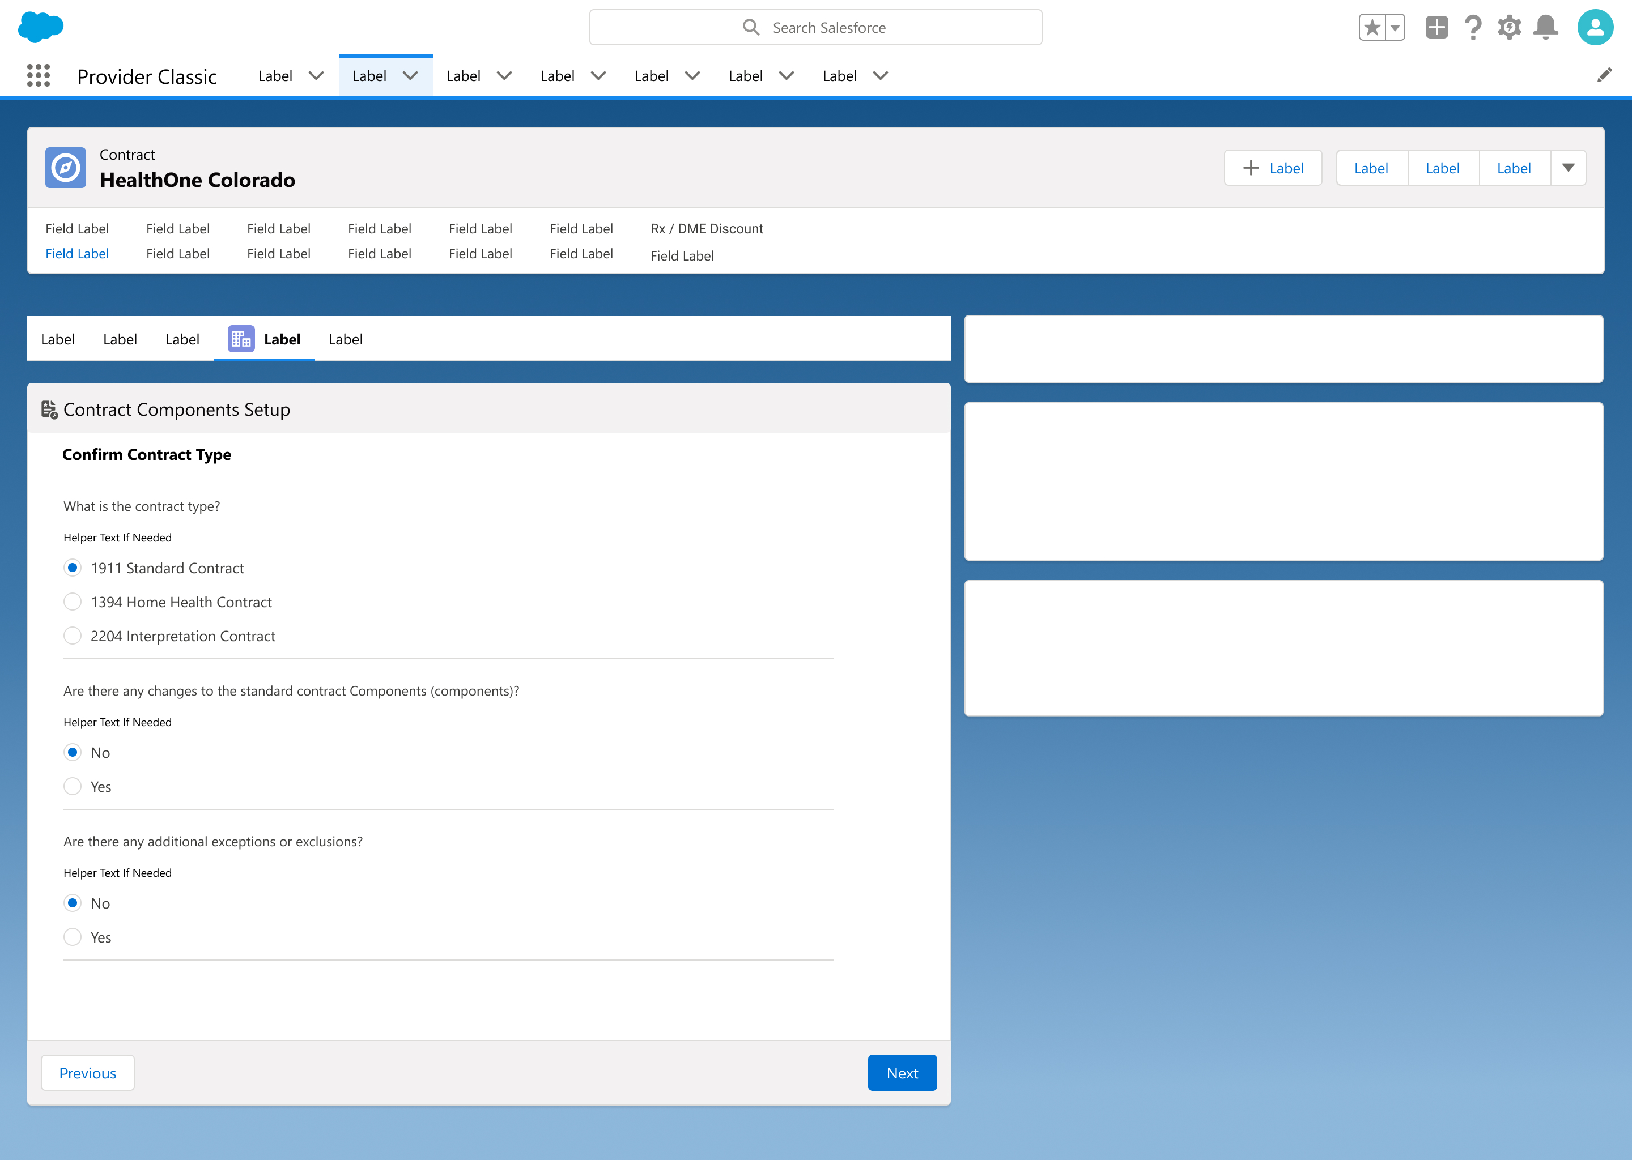This screenshot has height=1160, width=1632.
Task: Expand the highlighted Label navigation chevron
Action: coord(410,76)
